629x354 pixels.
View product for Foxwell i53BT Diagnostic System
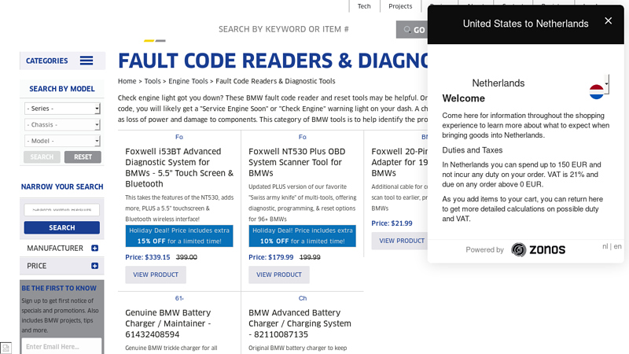point(156,275)
